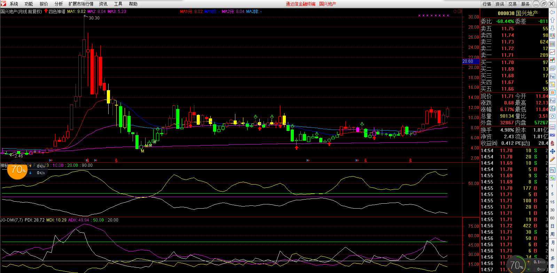The height and width of the screenshot is (273, 557).
Task: Open the tree structure sidebar icon
Action: 552,84
